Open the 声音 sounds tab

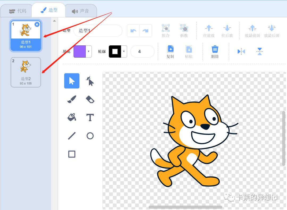tap(81, 11)
